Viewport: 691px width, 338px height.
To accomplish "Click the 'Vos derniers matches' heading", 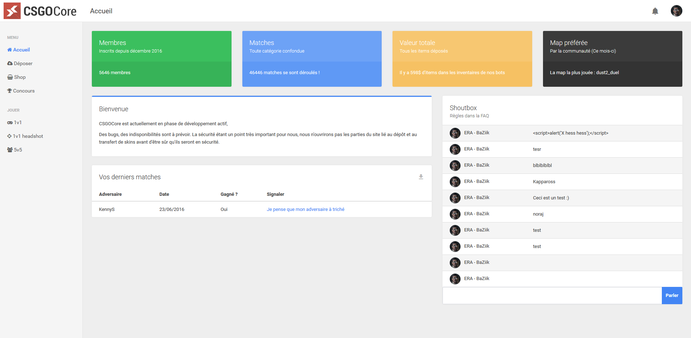I will [x=130, y=177].
